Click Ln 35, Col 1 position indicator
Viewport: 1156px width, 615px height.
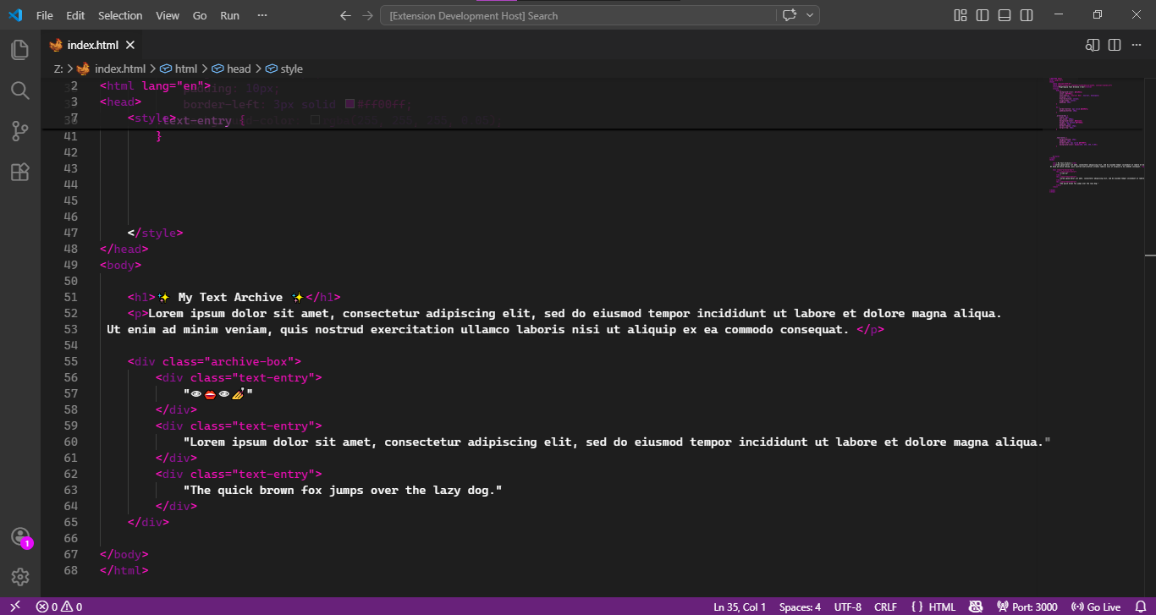740,607
